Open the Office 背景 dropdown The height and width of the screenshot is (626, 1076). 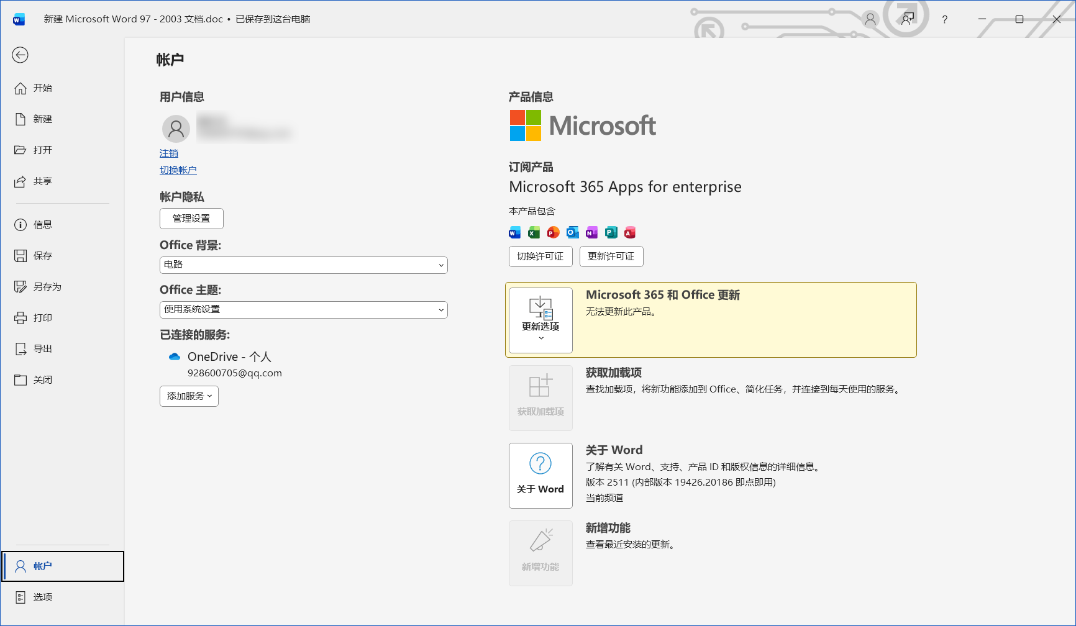(303, 265)
